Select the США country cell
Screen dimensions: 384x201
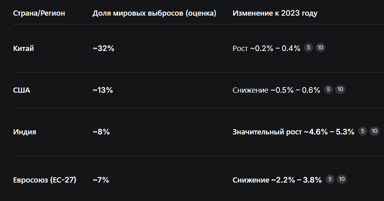pos(22,90)
